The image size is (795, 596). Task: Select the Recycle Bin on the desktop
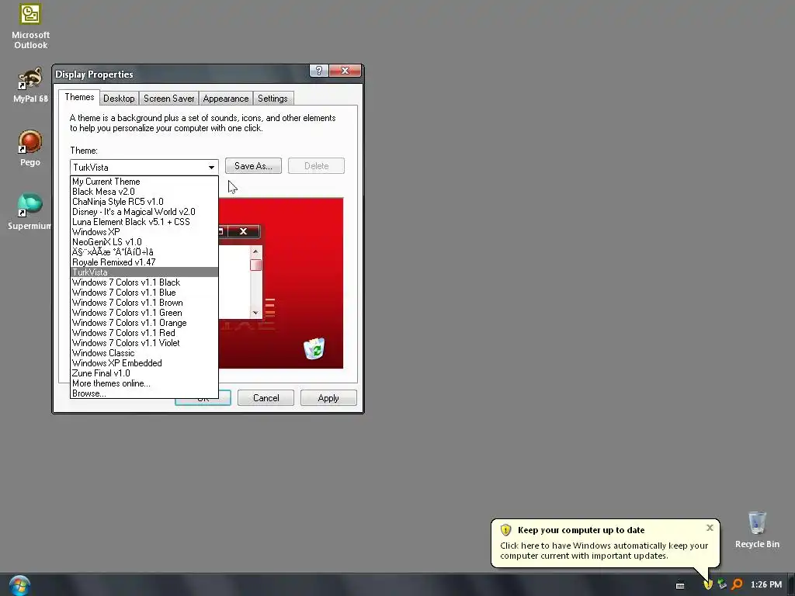(x=757, y=530)
